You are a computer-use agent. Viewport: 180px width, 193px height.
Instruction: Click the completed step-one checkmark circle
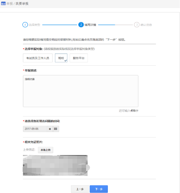[25, 25]
